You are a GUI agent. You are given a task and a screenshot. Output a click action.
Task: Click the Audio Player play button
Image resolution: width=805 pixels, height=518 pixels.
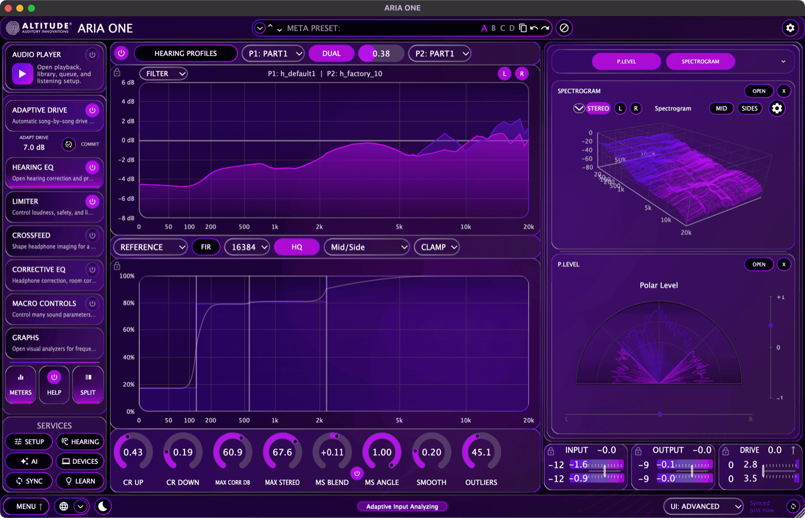22,74
